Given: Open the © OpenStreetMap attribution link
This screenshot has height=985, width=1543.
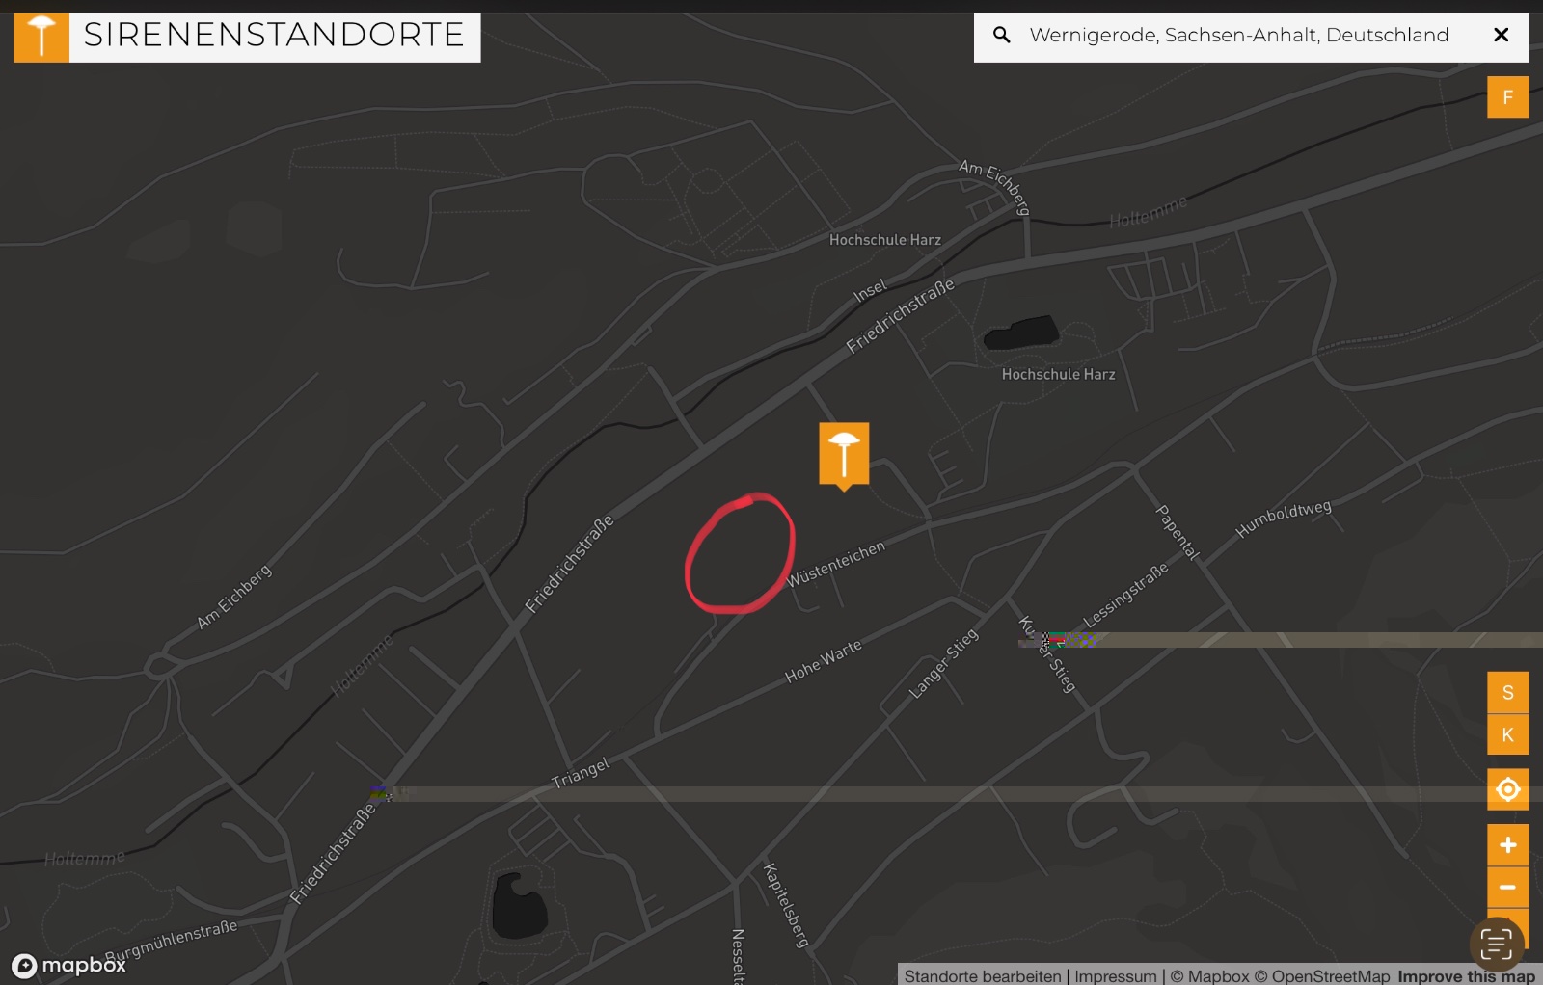Looking at the screenshot, I should tap(1322, 976).
